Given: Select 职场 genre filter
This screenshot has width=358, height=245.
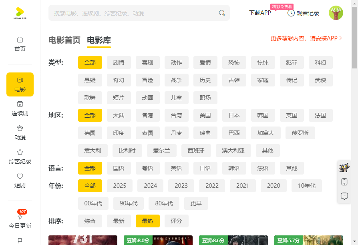Looking at the screenshot, I should click(205, 98).
